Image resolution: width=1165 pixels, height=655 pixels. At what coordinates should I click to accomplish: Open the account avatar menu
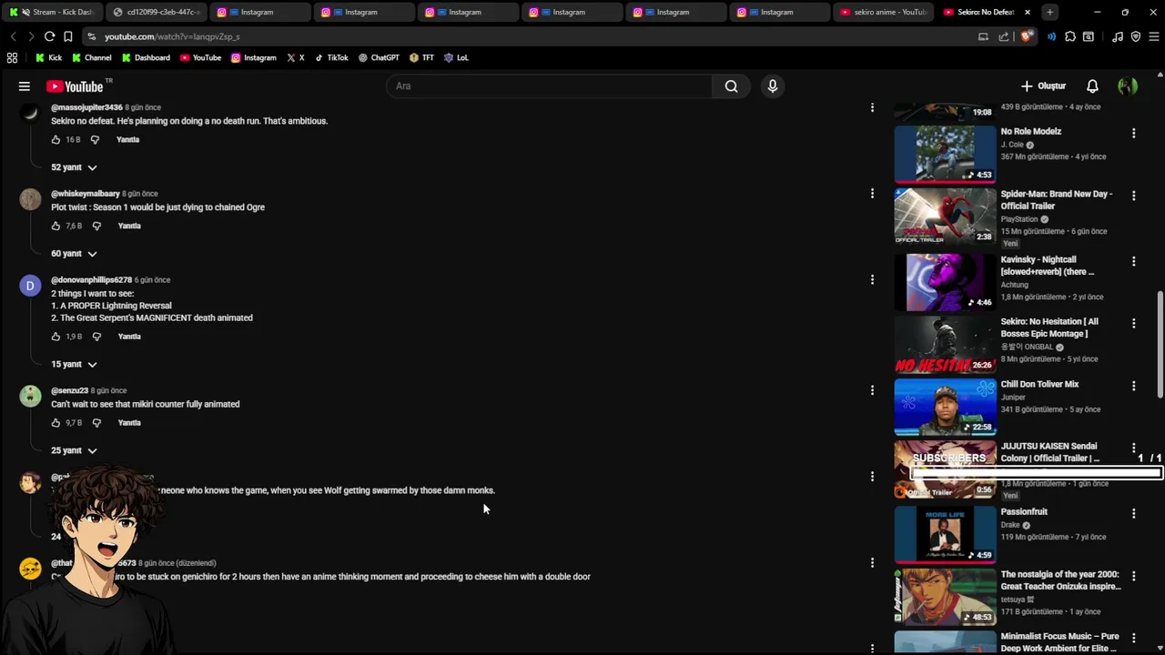coord(1128,86)
